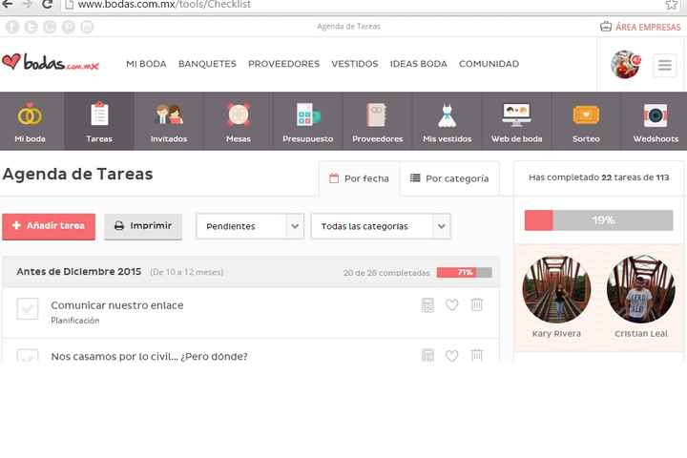Image resolution: width=687 pixels, height=458 pixels.
Task: Open Invitados guests icon
Action: (169, 114)
